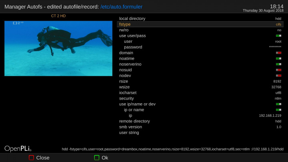Viewport: 288px width, 162px height.
Task: Select the smb version row
Action: click(200, 127)
